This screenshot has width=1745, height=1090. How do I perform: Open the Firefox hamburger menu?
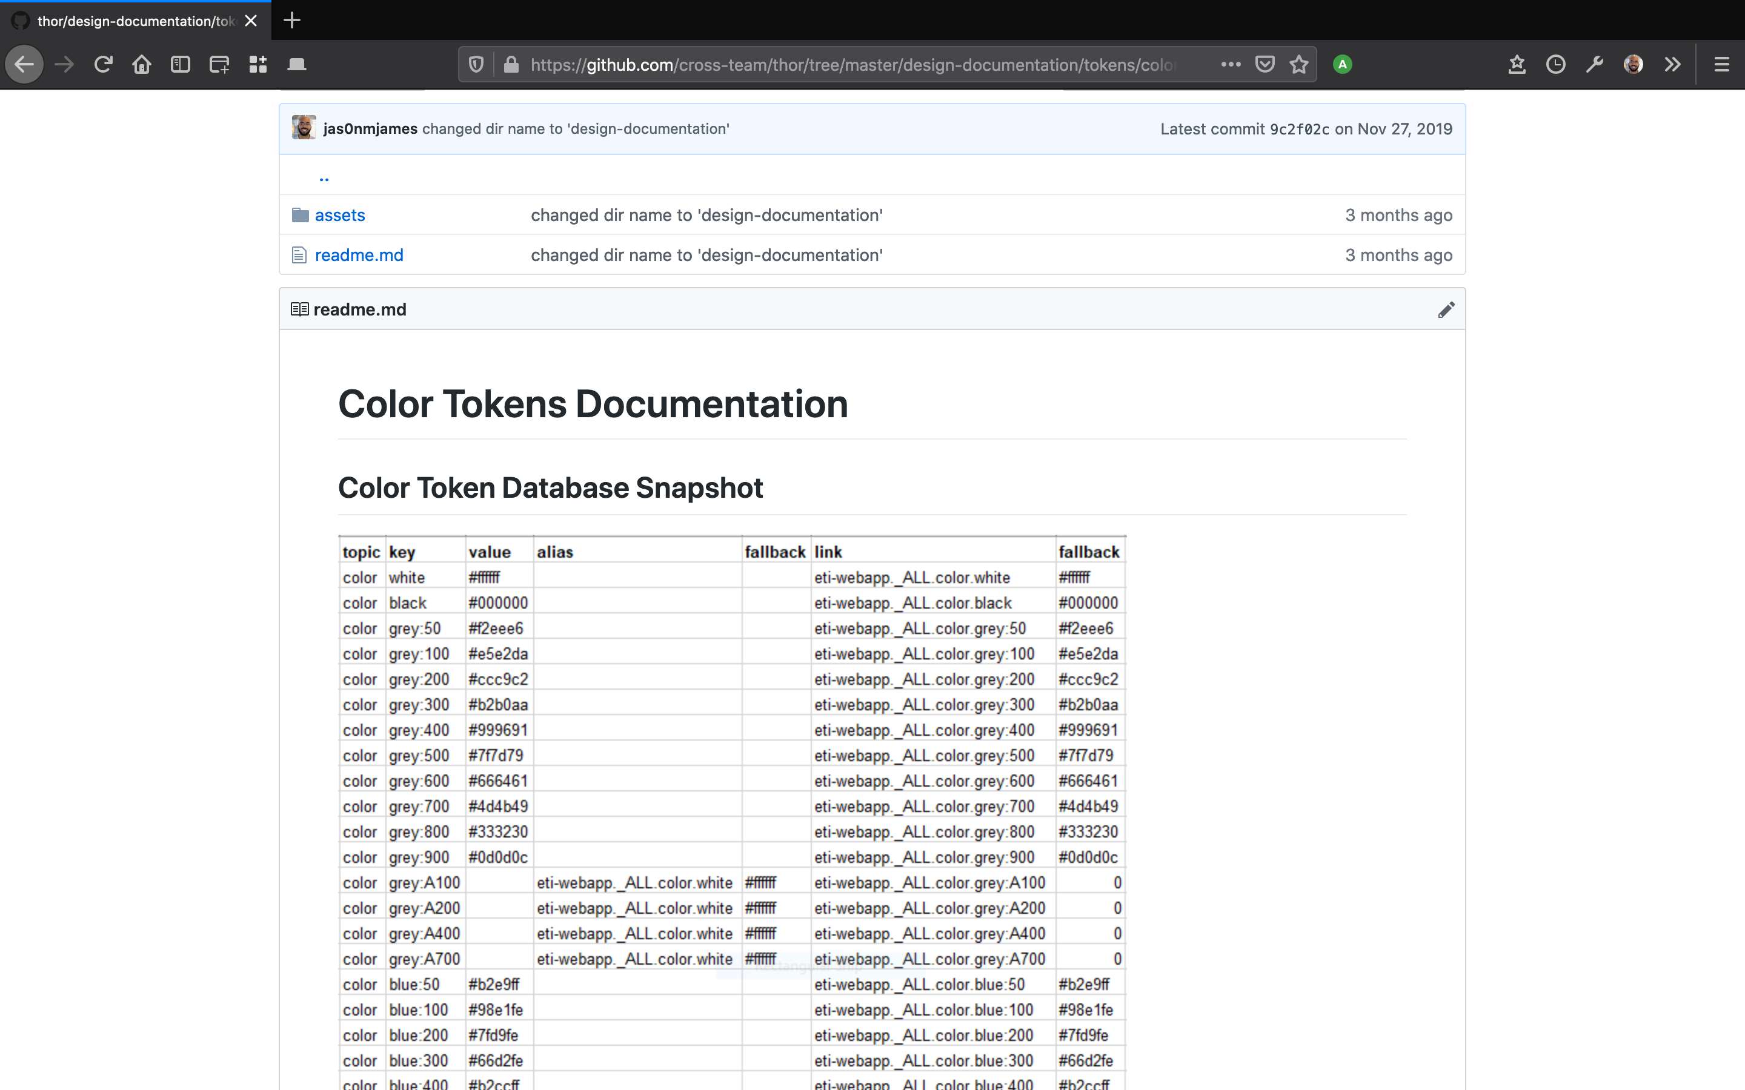coord(1721,65)
